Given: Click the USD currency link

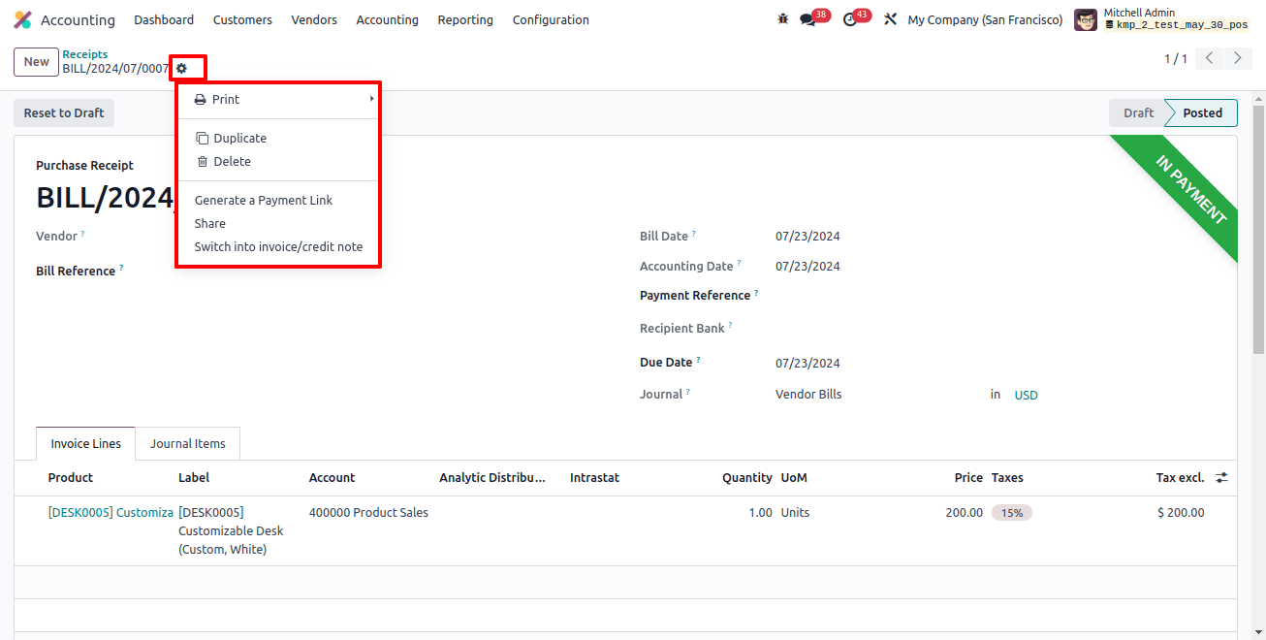Looking at the screenshot, I should [1026, 395].
